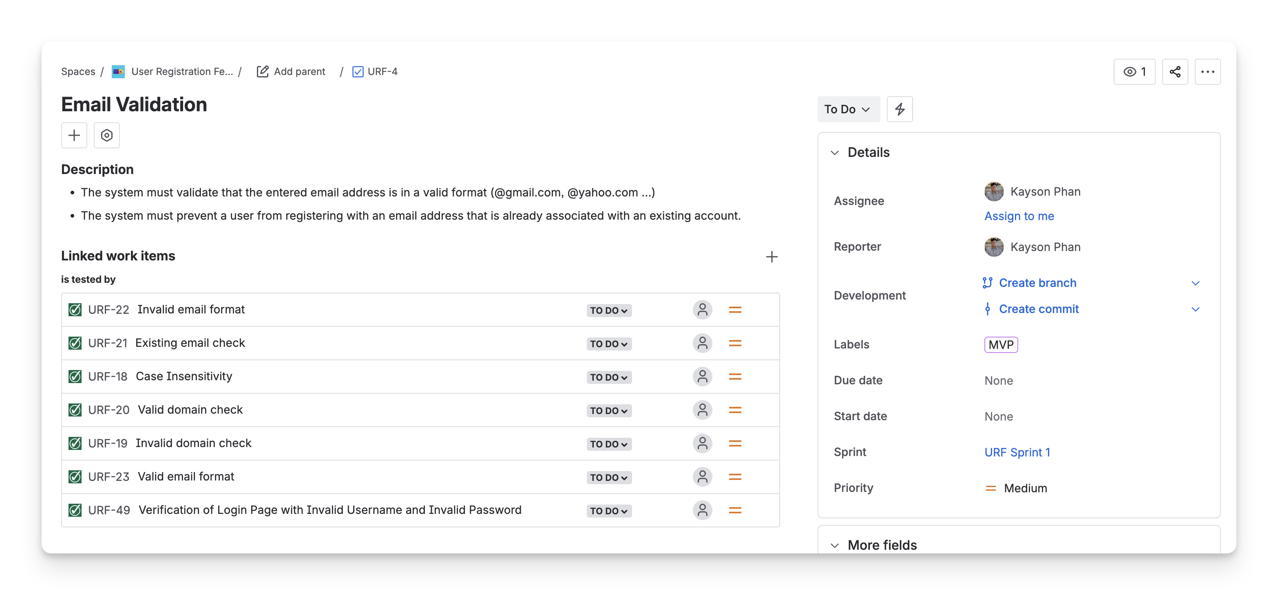1278x595 pixels.
Task: Open the To Do status dropdown
Action: (x=848, y=109)
